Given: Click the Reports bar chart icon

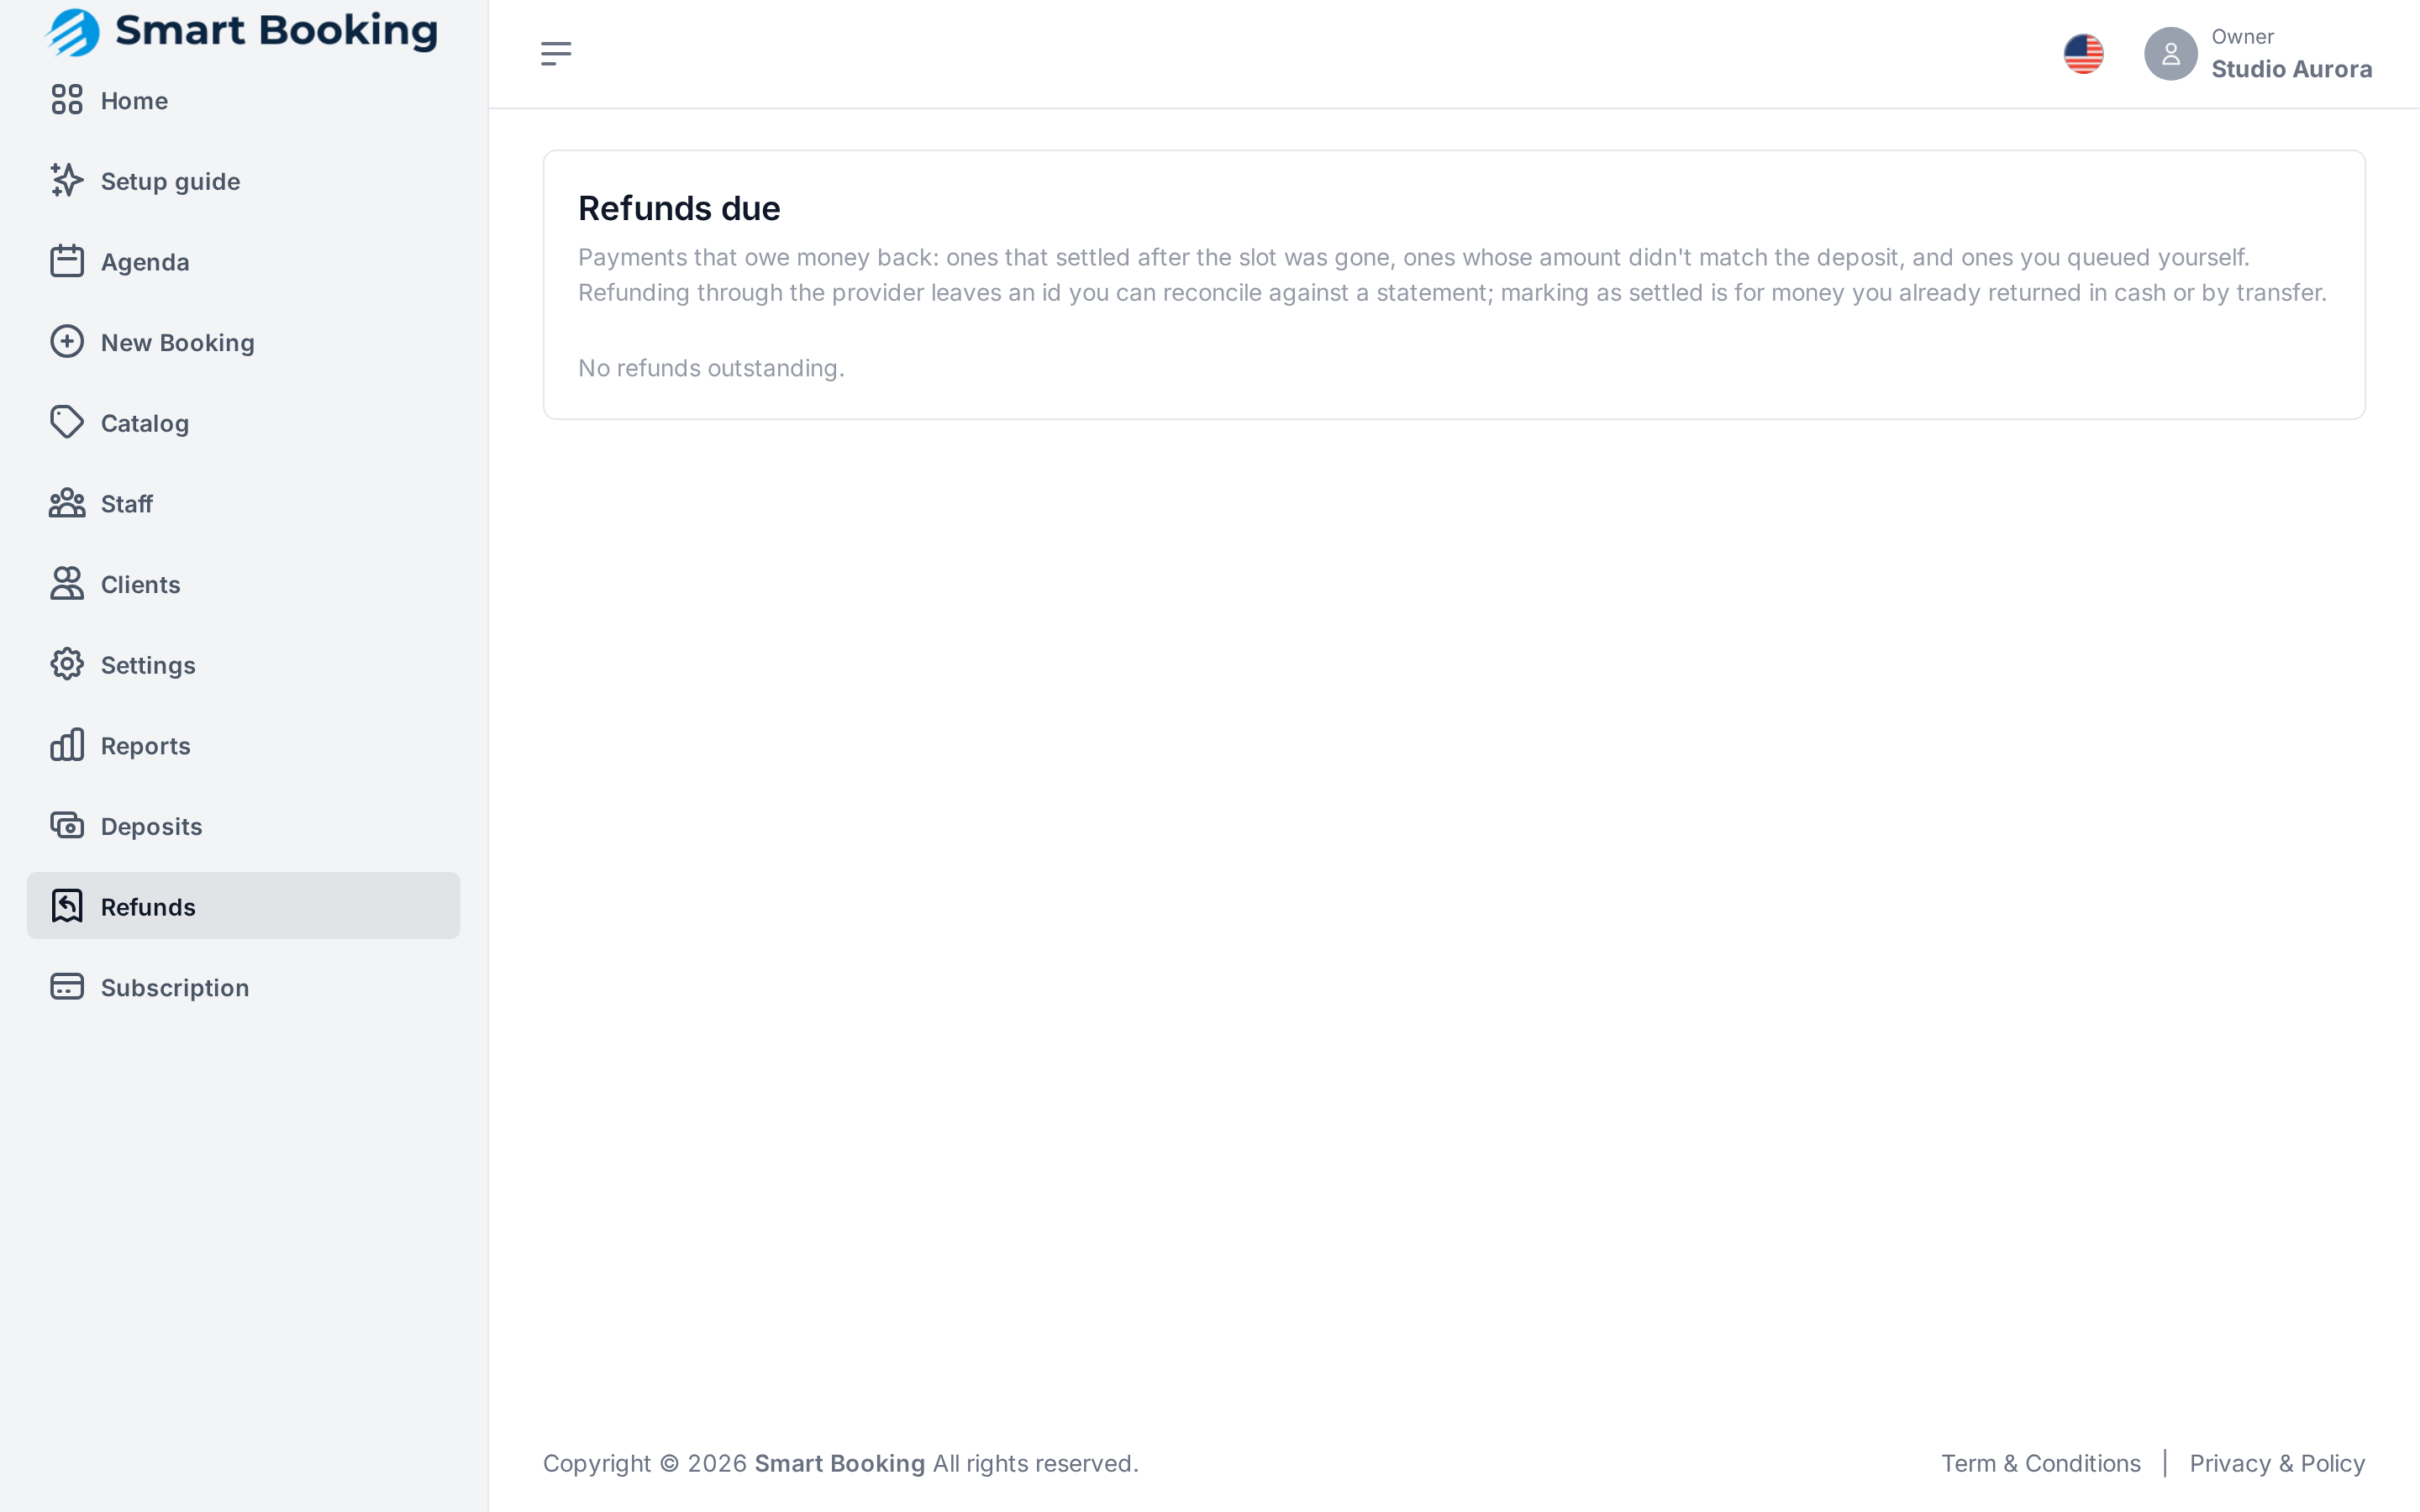Looking at the screenshot, I should (67, 745).
